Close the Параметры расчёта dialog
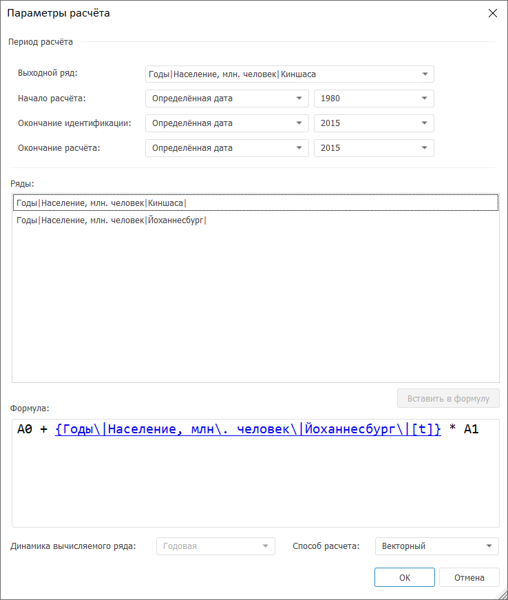Image resolution: width=508 pixels, height=600 pixels. coord(493,13)
